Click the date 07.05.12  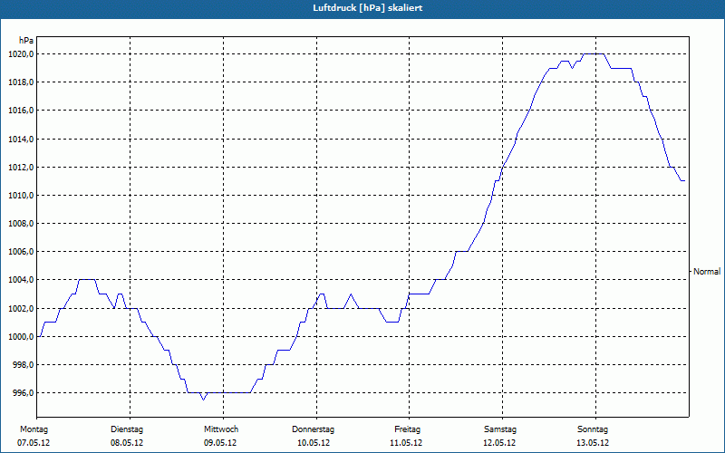(x=34, y=443)
